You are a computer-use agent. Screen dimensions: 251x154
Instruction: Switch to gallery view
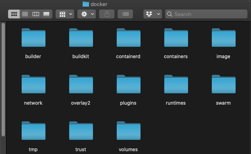[47, 14]
